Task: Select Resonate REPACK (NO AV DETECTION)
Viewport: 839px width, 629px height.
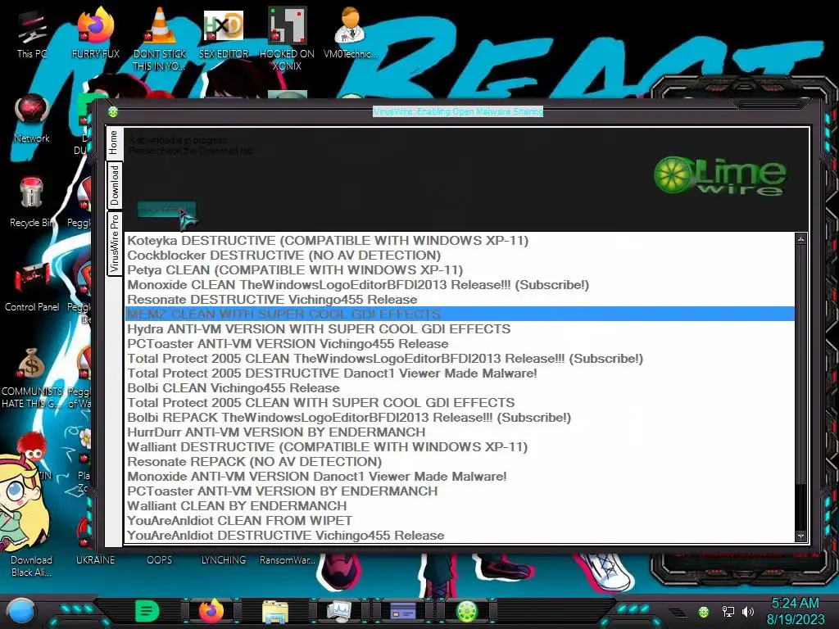Action: click(460, 462)
